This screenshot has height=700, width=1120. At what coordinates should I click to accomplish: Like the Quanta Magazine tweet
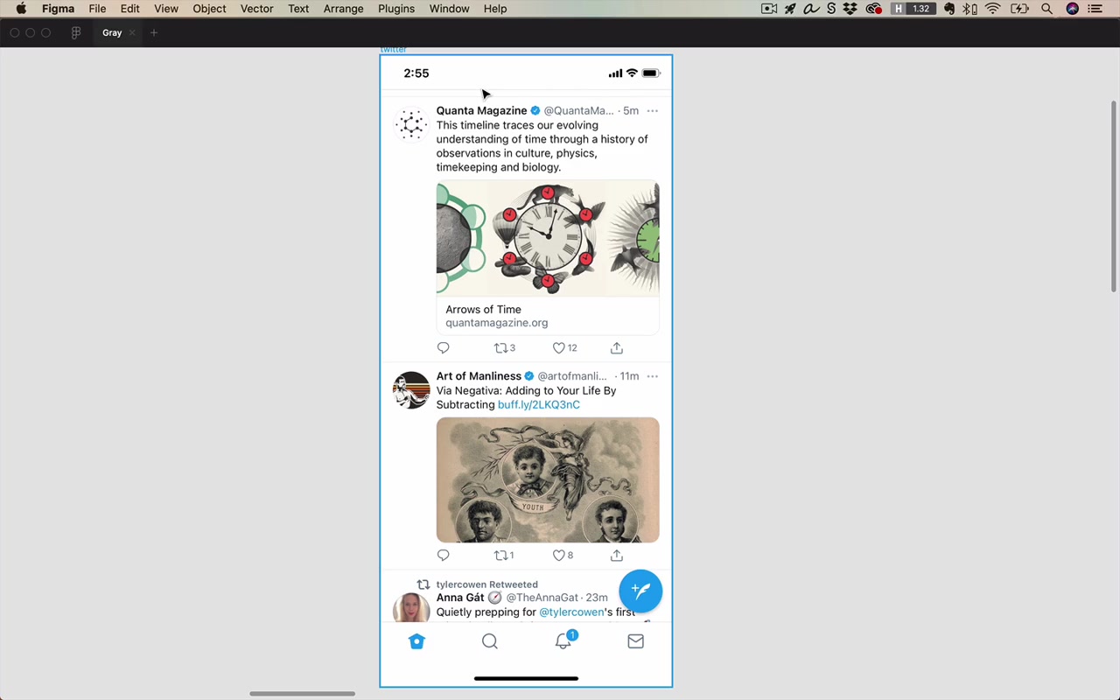pyautogui.click(x=558, y=347)
